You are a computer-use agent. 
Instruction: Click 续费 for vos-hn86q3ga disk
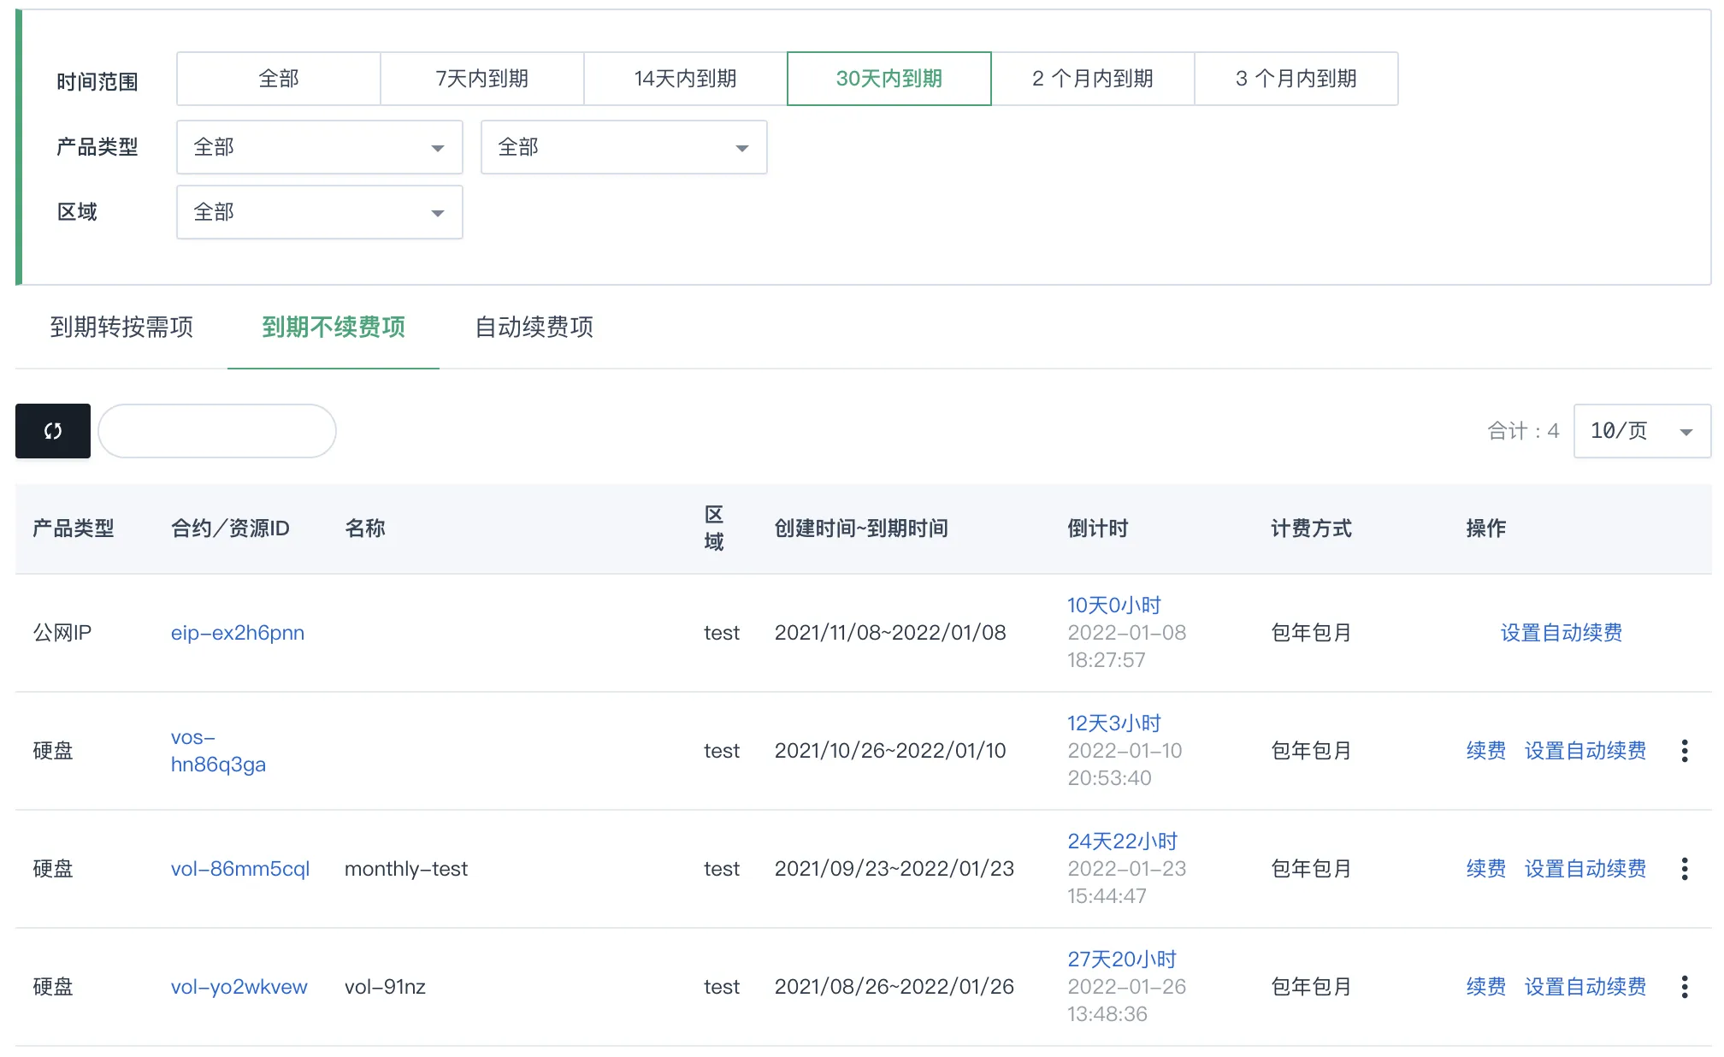[x=1485, y=751]
